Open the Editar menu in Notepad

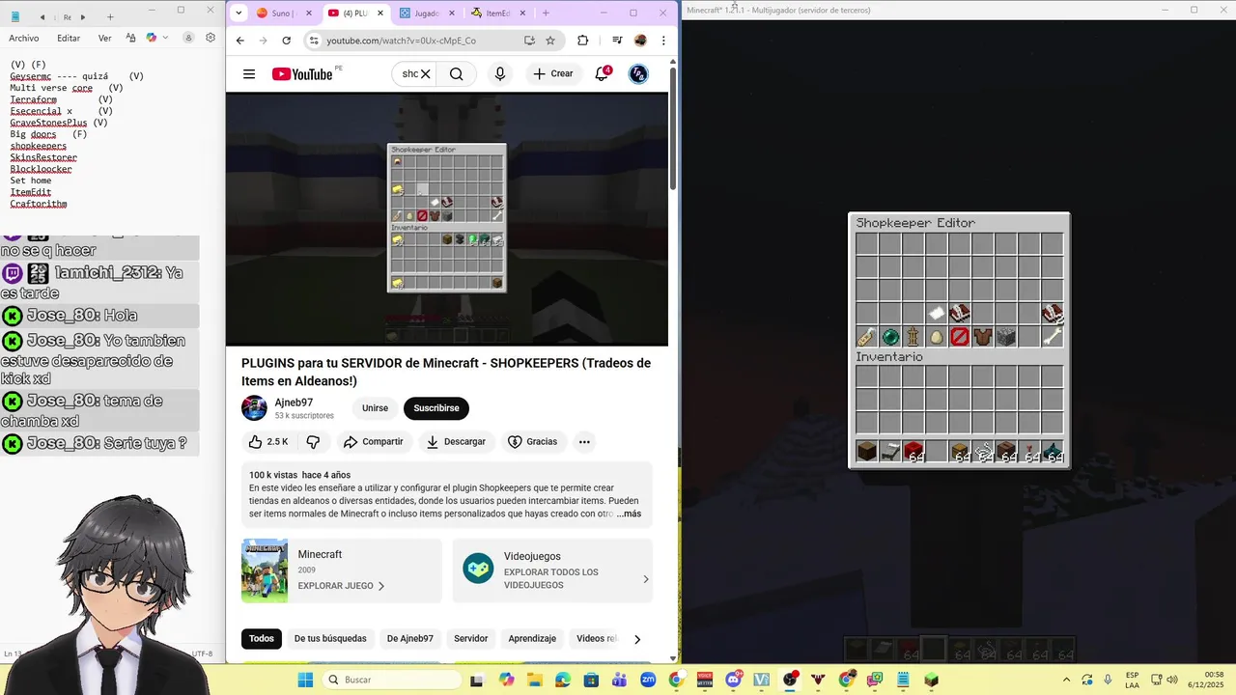(69, 39)
